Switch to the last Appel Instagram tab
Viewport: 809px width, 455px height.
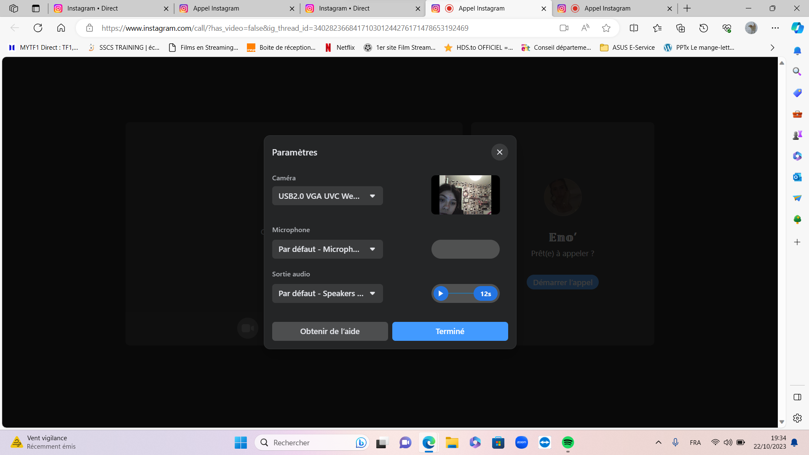pos(607,8)
